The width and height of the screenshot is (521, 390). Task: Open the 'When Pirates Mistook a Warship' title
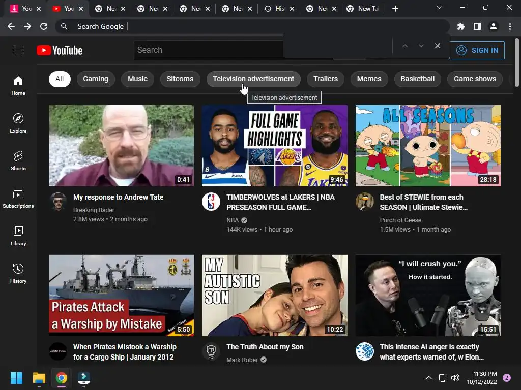pyautogui.click(x=125, y=352)
